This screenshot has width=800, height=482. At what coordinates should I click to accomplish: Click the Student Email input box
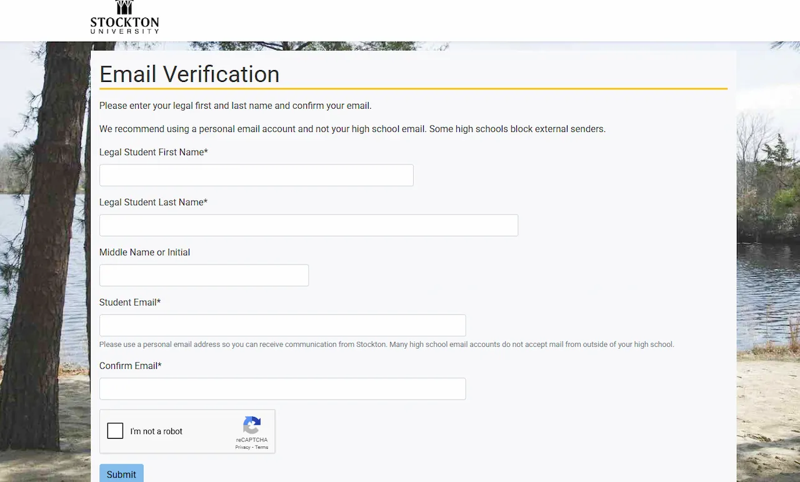[282, 325]
